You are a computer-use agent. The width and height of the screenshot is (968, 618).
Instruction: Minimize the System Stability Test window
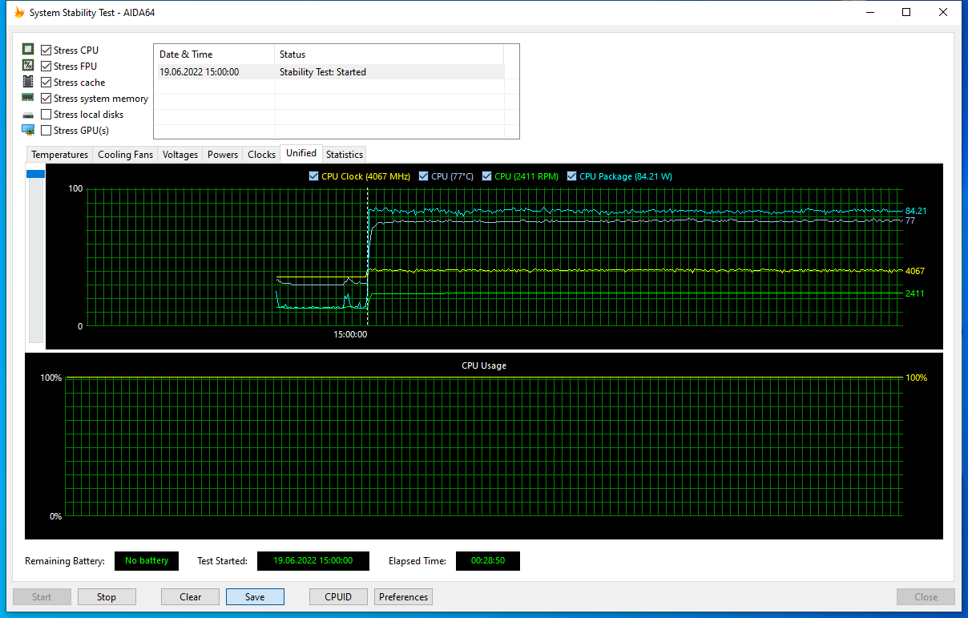(x=870, y=12)
